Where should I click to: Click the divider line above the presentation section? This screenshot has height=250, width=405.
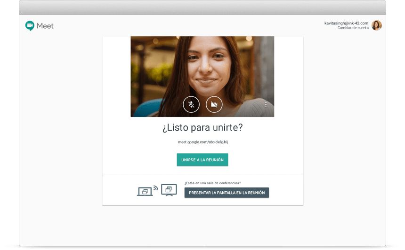point(202,174)
